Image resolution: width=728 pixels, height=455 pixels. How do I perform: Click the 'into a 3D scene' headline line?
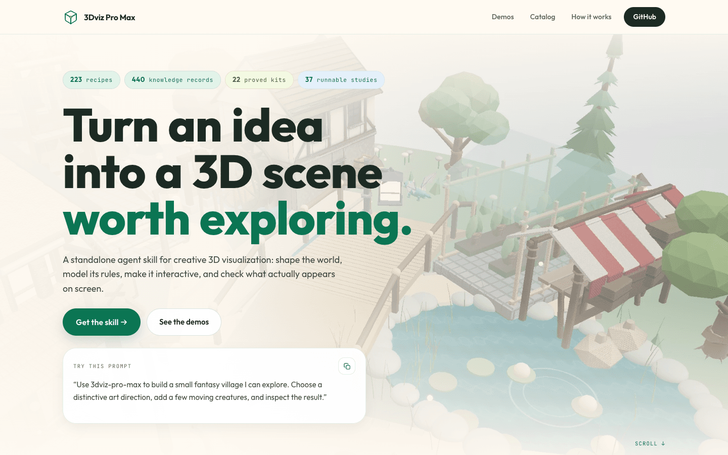(x=222, y=173)
